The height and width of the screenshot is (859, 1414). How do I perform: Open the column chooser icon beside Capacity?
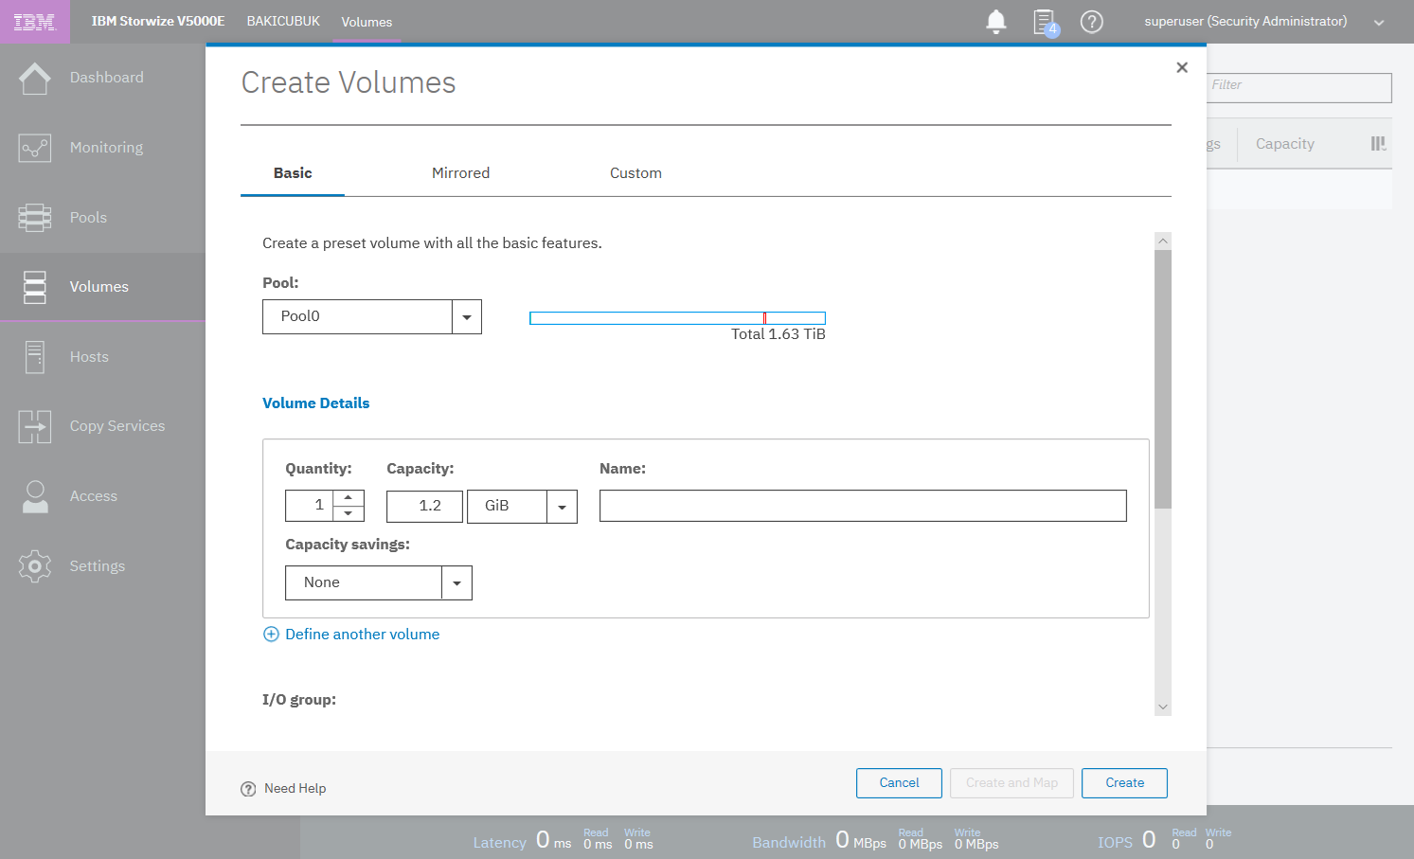pyautogui.click(x=1378, y=144)
